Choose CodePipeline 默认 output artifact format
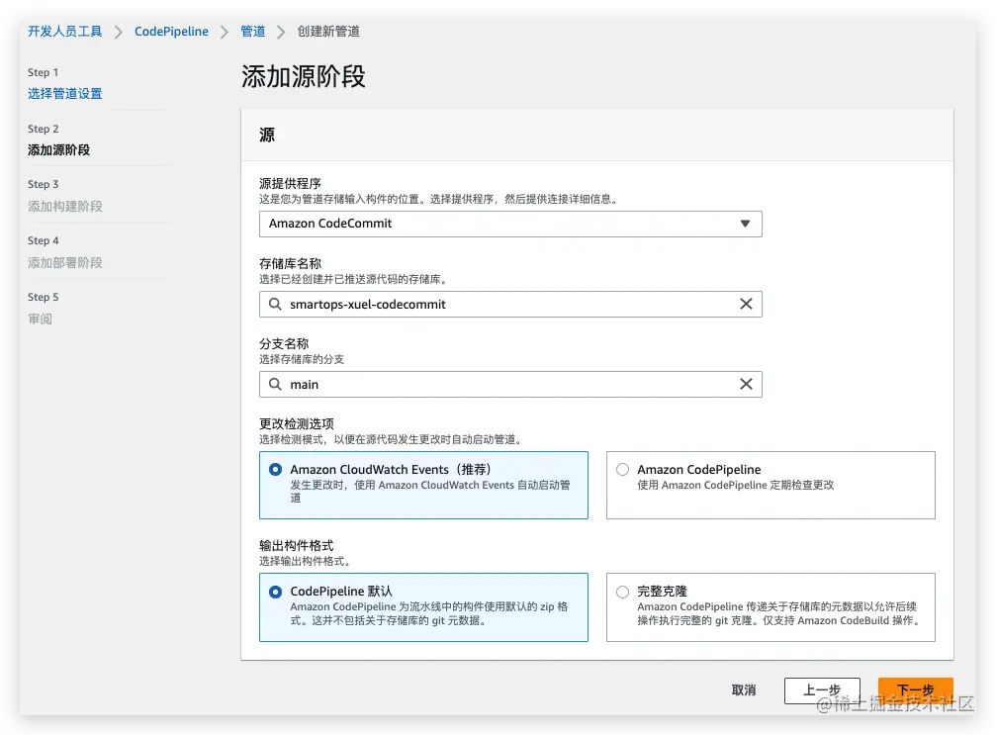Image resolution: width=996 pixels, height=735 pixels. click(x=275, y=592)
